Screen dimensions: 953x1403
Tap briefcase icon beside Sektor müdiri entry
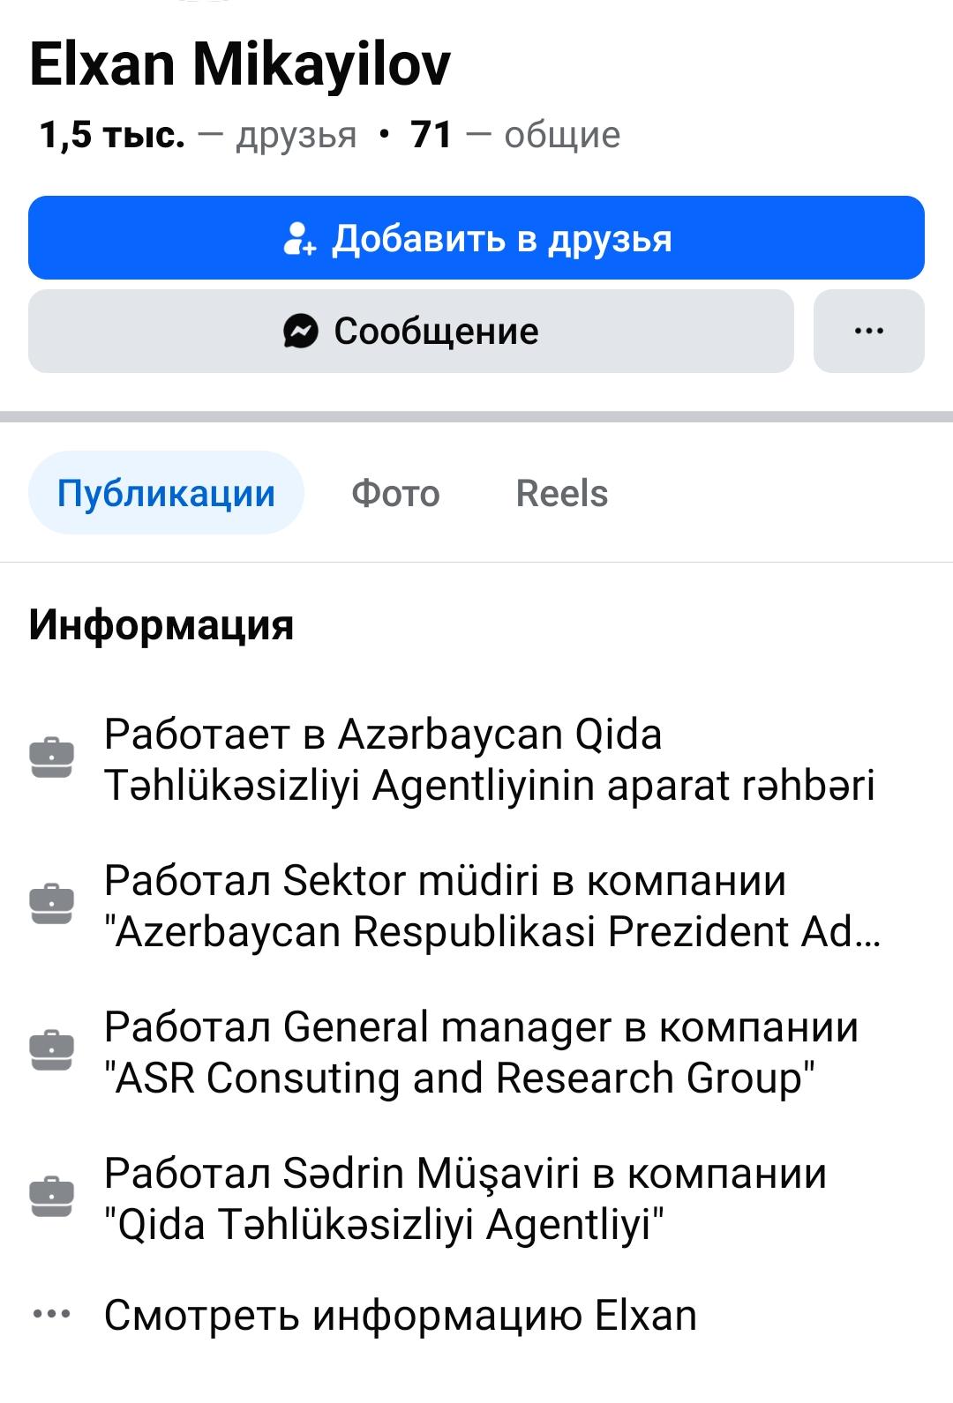(52, 904)
